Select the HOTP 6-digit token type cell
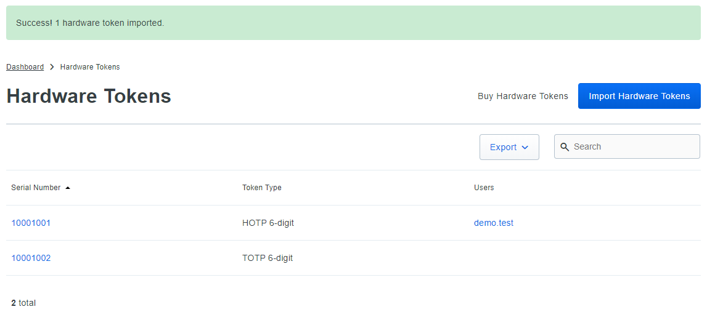This screenshot has width=715, height=320. (x=268, y=223)
